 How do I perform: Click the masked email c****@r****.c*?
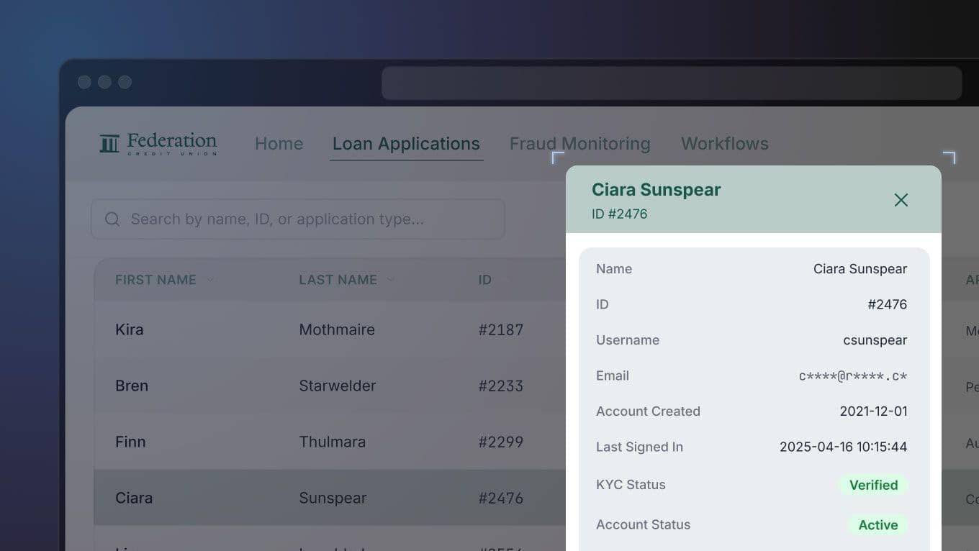click(853, 375)
